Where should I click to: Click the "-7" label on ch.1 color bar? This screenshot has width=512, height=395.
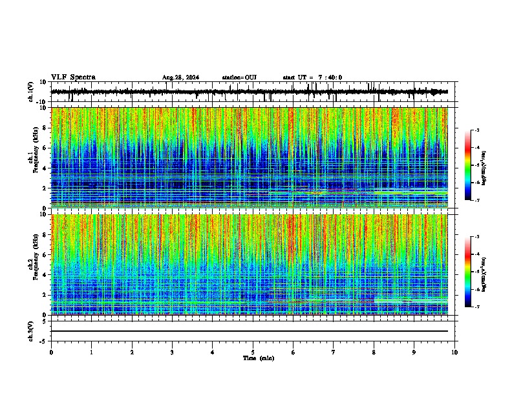click(477, 200)
